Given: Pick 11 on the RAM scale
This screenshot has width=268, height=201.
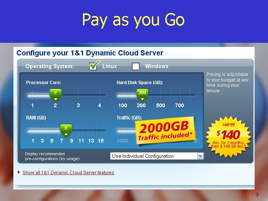Looking at the screenshot, I should (x=81, y=141).
